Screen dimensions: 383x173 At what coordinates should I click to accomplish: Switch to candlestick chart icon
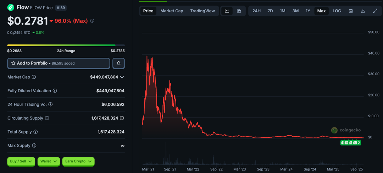[x=239, y=11]
